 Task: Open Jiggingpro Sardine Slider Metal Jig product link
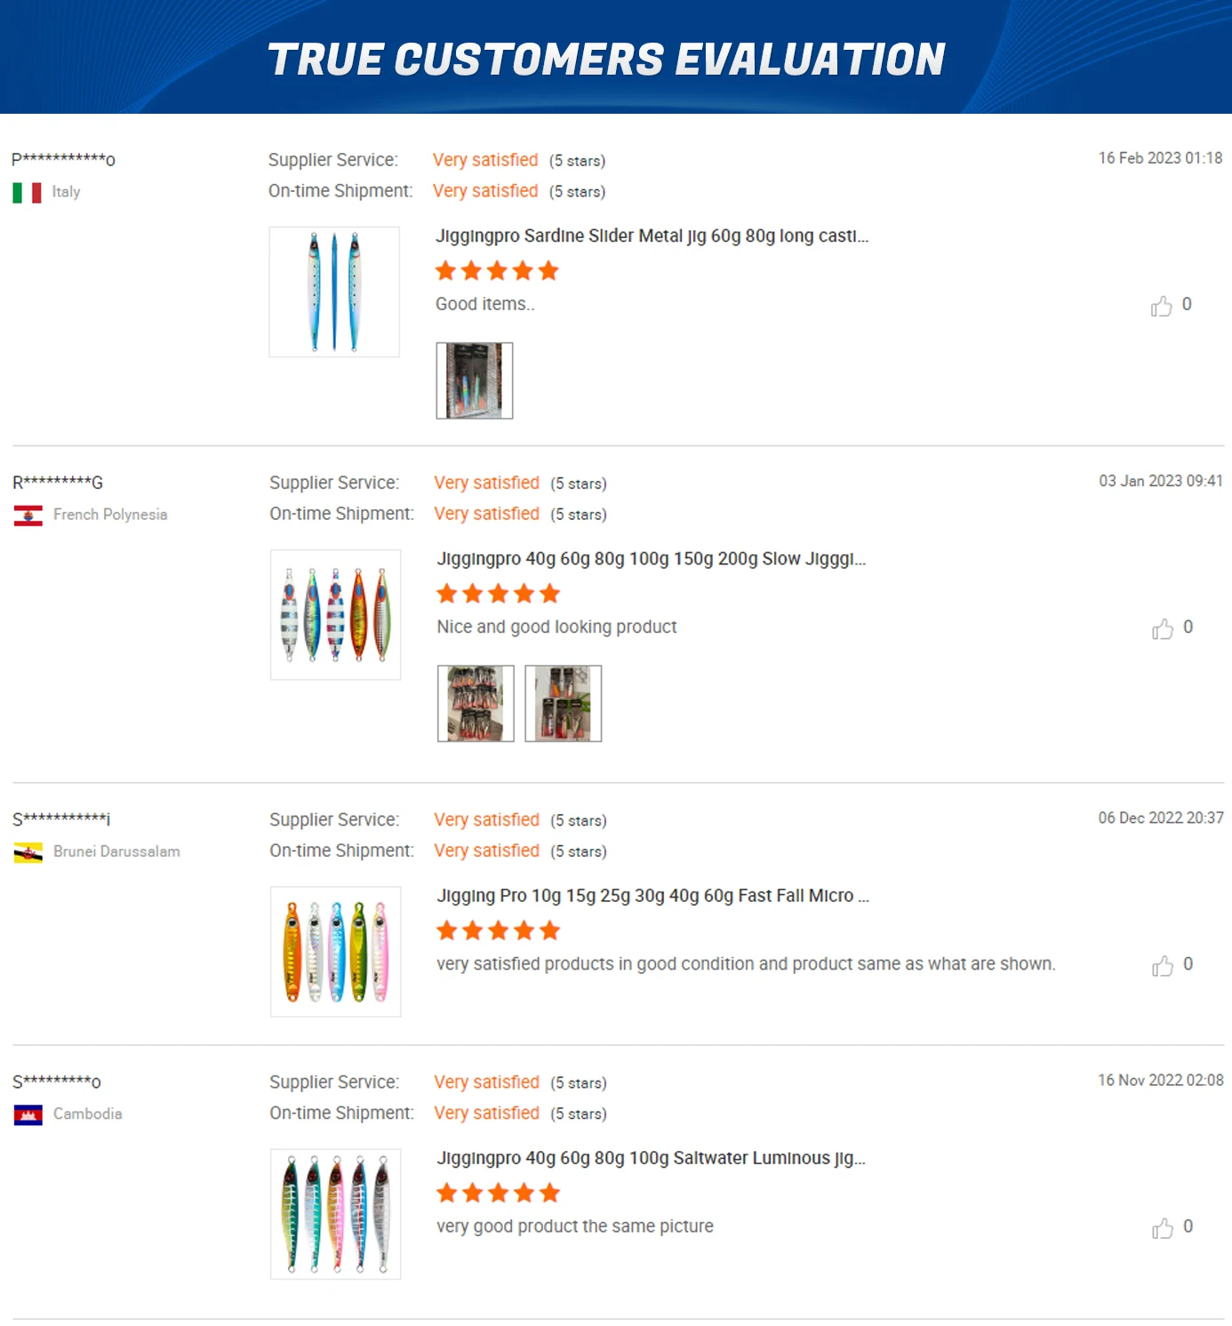652,236
